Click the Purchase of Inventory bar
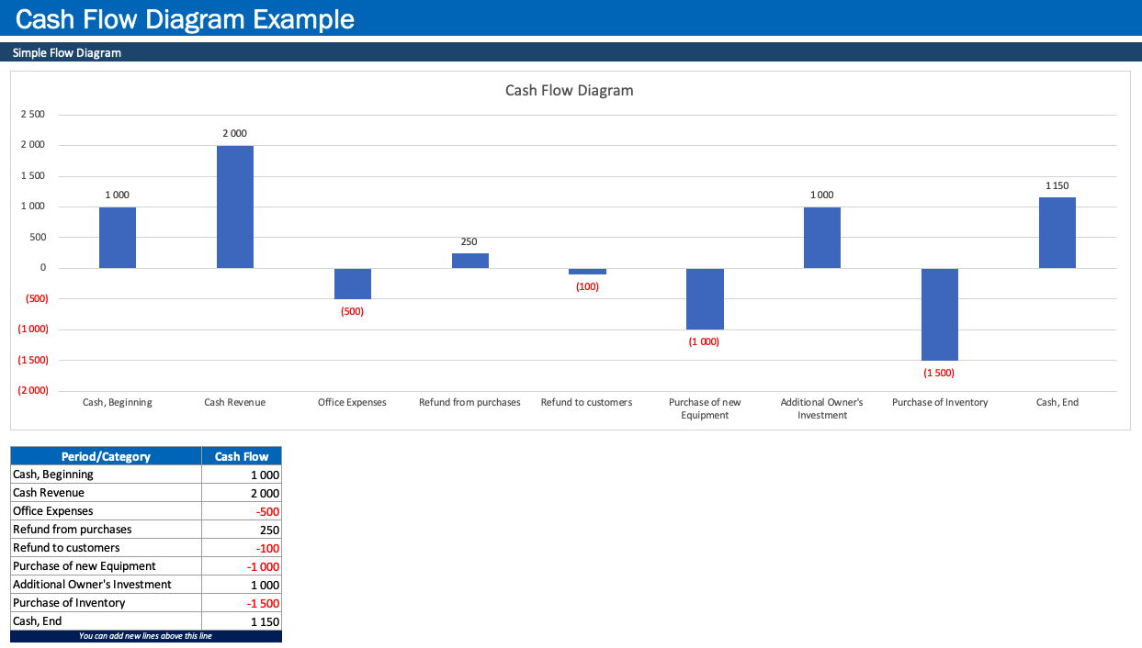The height and width of the screenshot is (648, 1142). 940,314
